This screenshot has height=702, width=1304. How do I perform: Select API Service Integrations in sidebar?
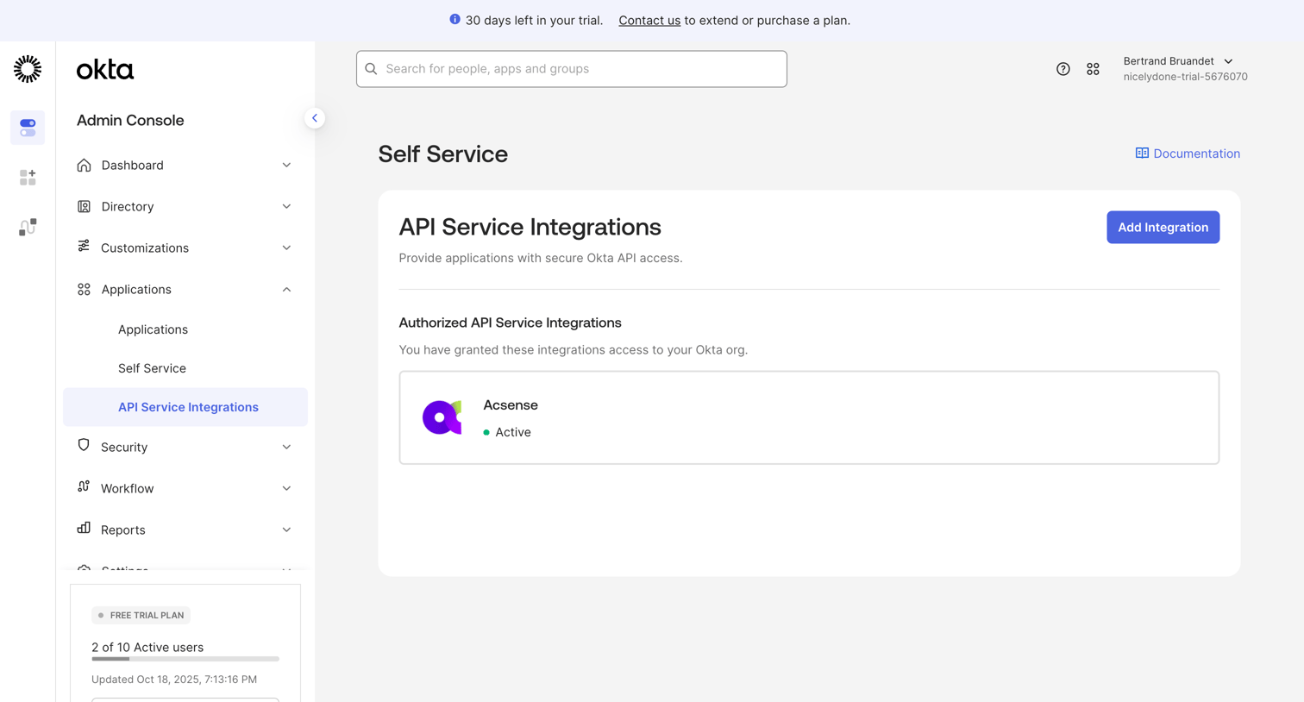(x=185, y=407)
